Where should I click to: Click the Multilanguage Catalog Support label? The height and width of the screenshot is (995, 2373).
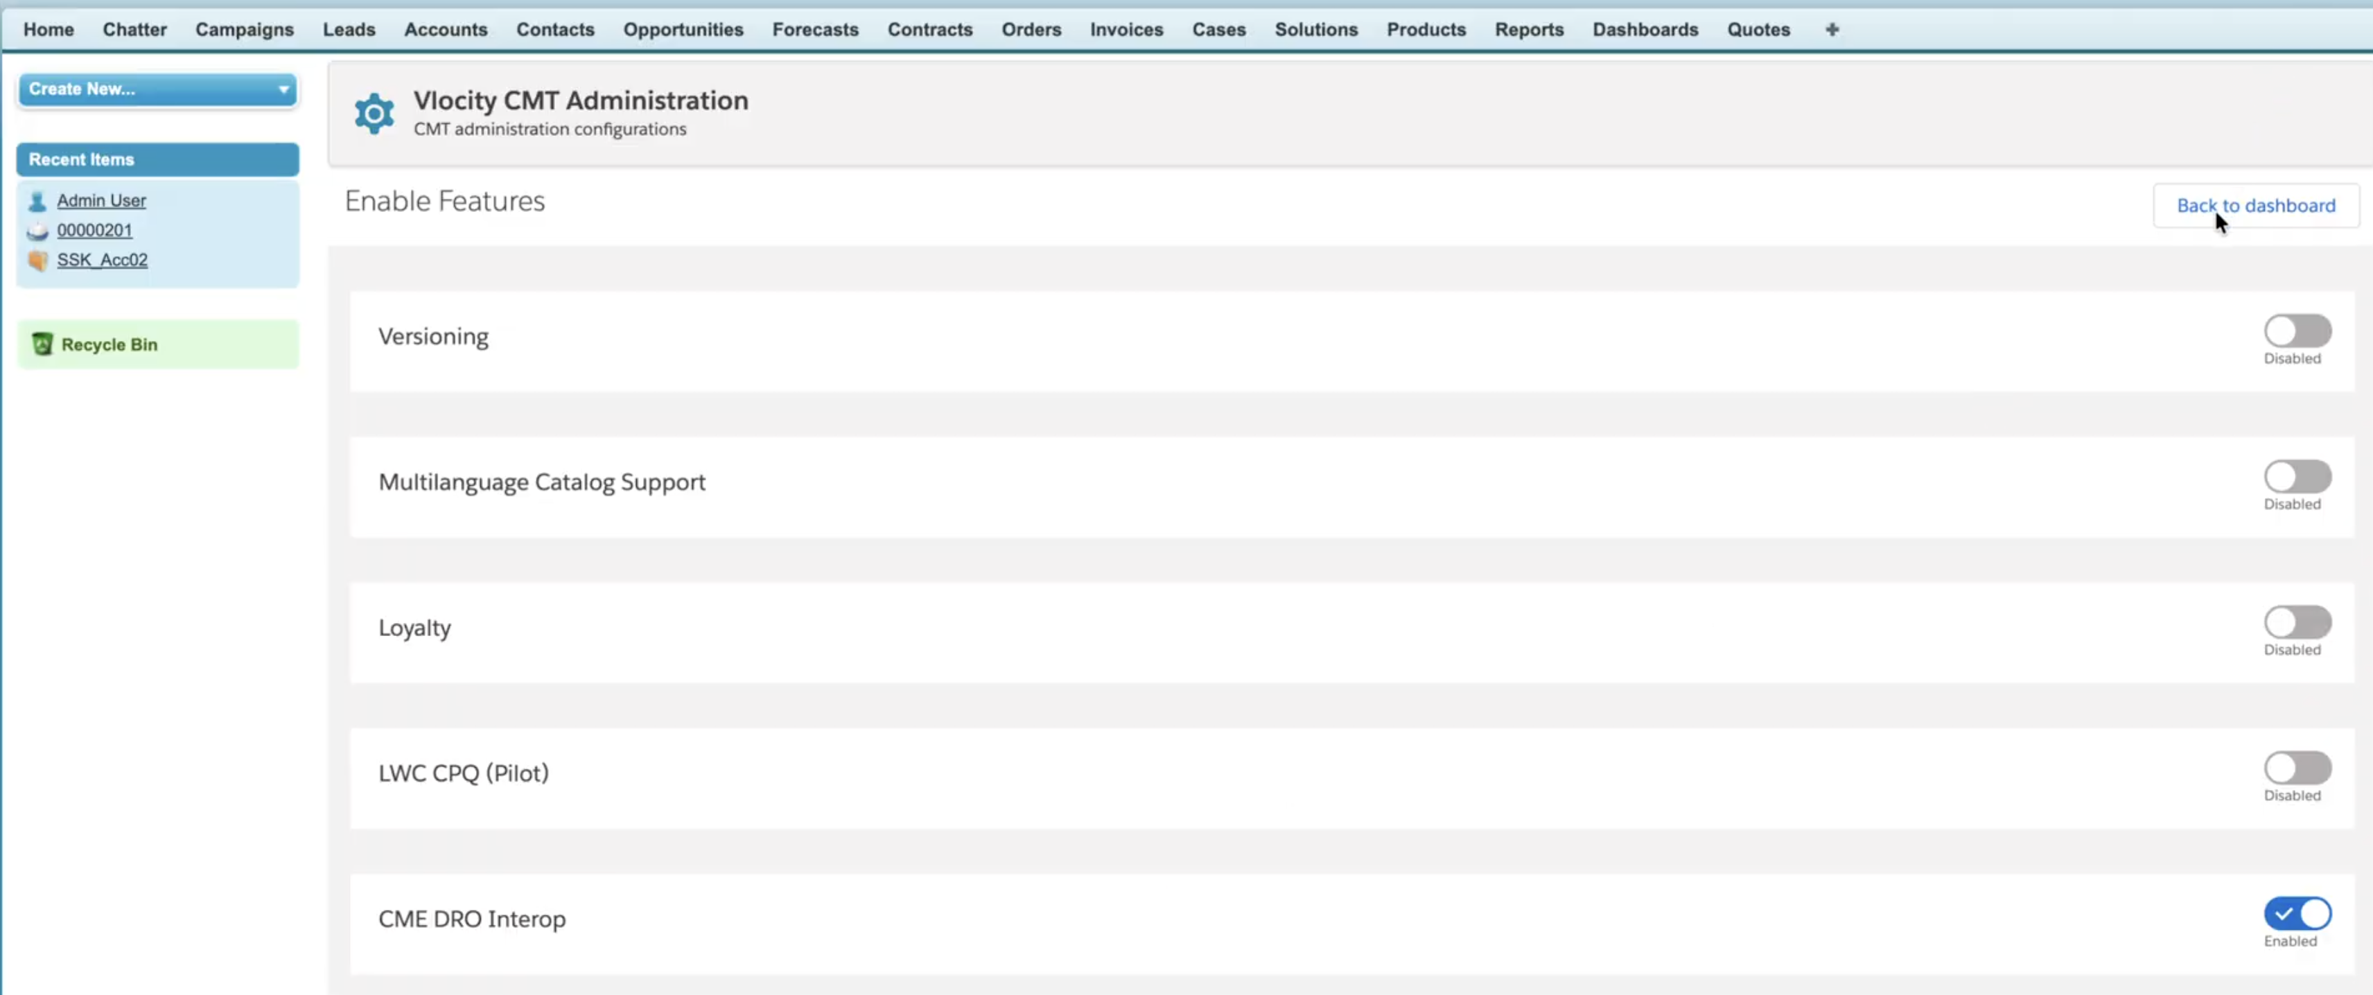[542, 483]
